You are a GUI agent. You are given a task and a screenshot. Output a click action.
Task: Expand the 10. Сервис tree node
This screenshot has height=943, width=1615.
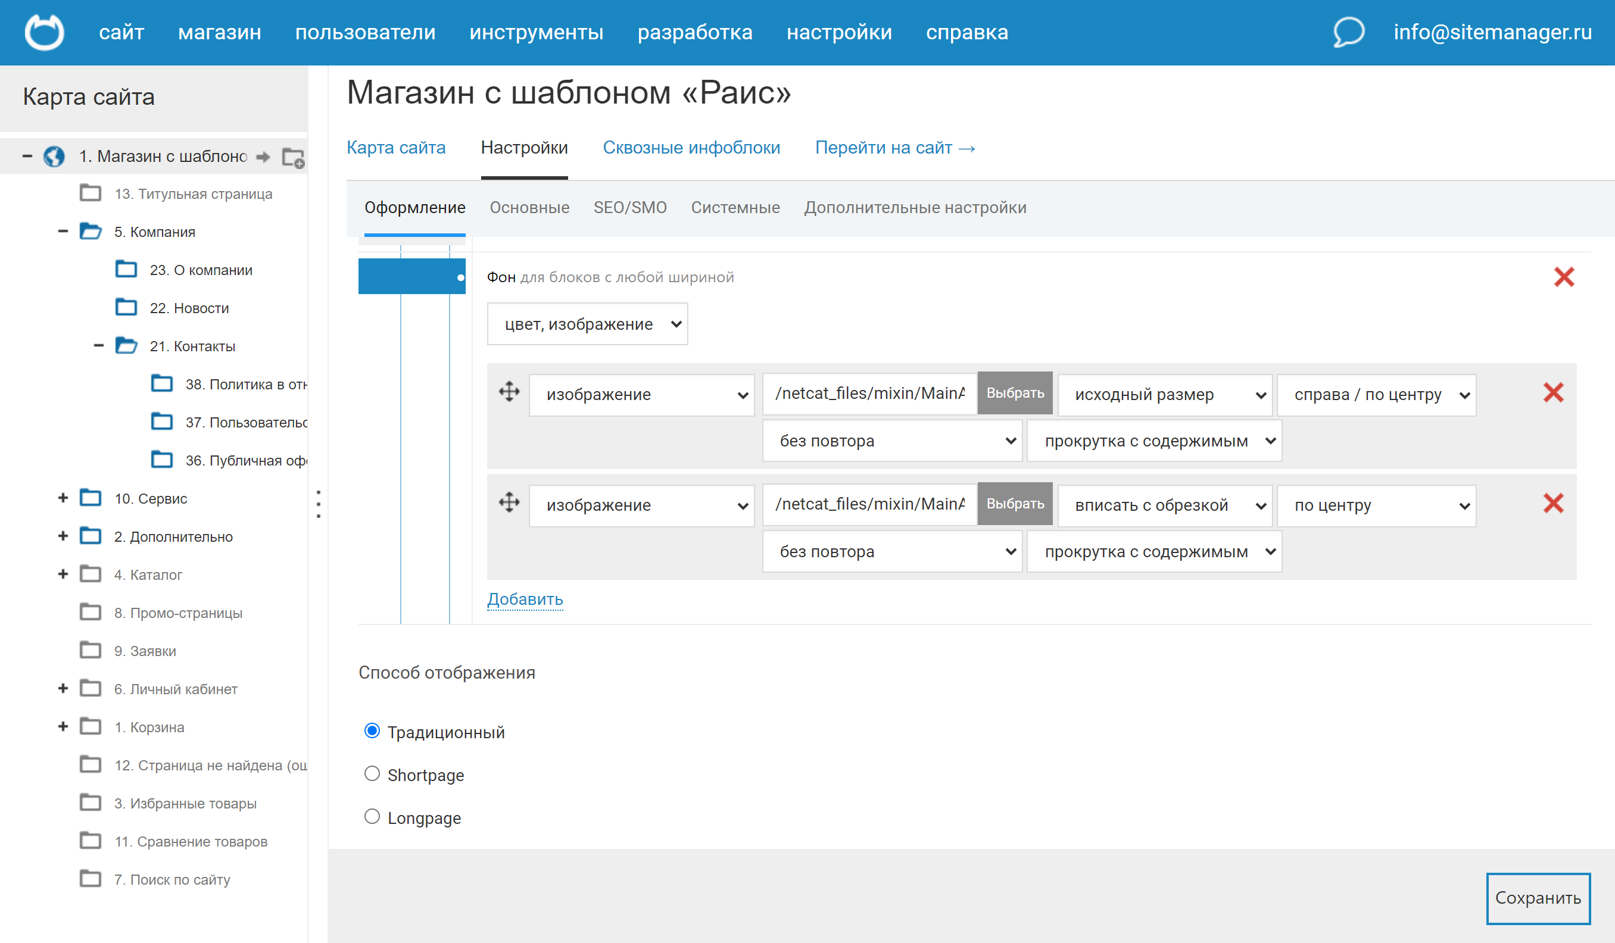[63, 498]
